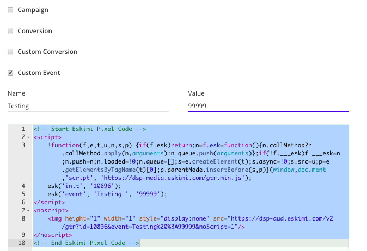Image resolution: width=367 pixels, height=251 pixels.
Task: Click the closing </noscript> tag
Action: tap(53, 235)
